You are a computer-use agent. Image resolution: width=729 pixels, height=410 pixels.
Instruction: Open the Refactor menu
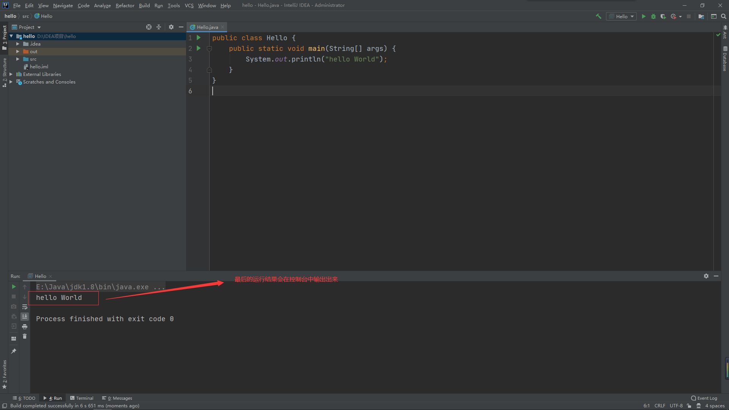pyautogui.click(x=125, y=5)
